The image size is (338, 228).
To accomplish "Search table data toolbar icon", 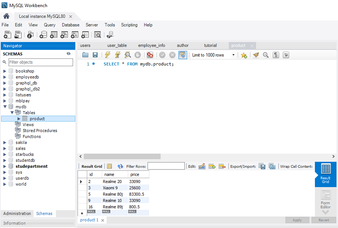I will 97,35.
